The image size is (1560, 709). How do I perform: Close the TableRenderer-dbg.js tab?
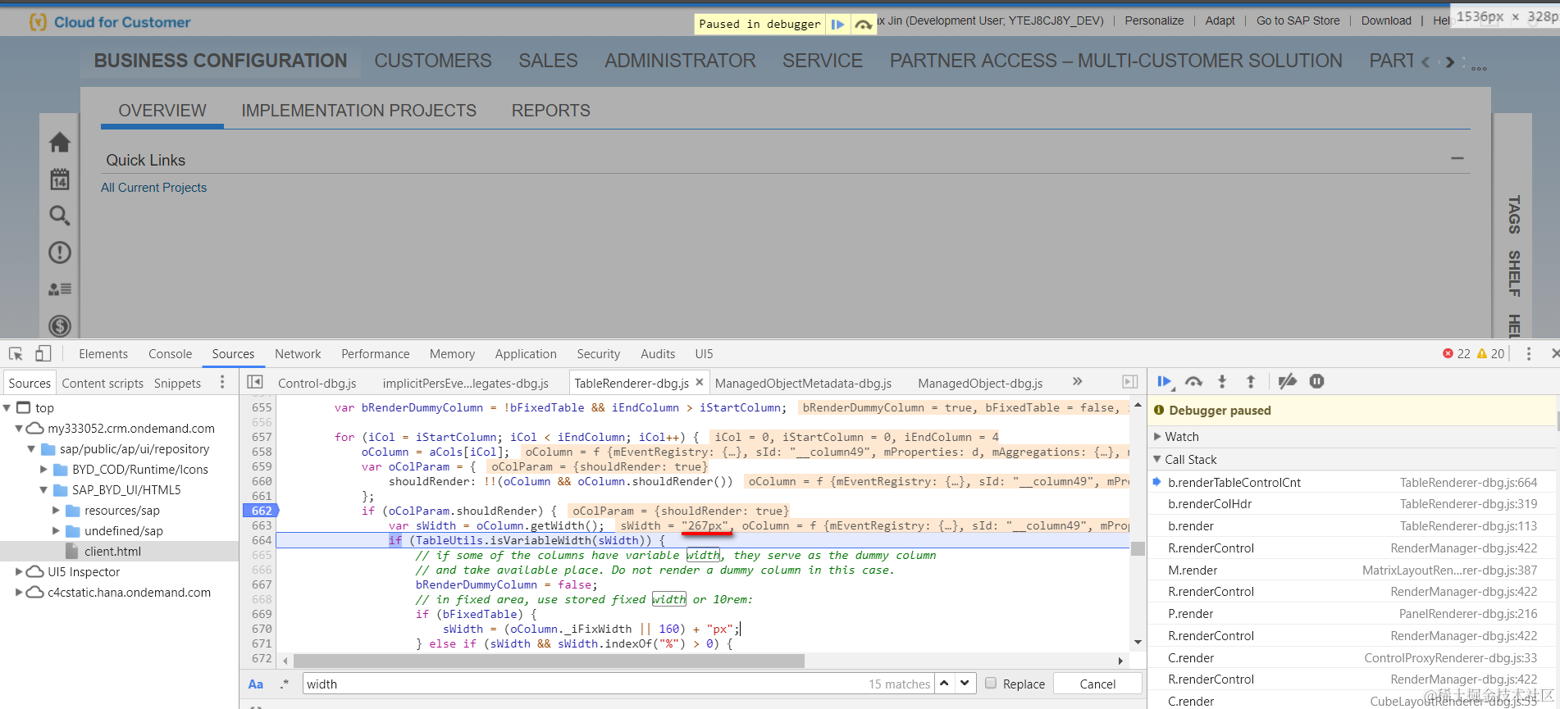700,382
